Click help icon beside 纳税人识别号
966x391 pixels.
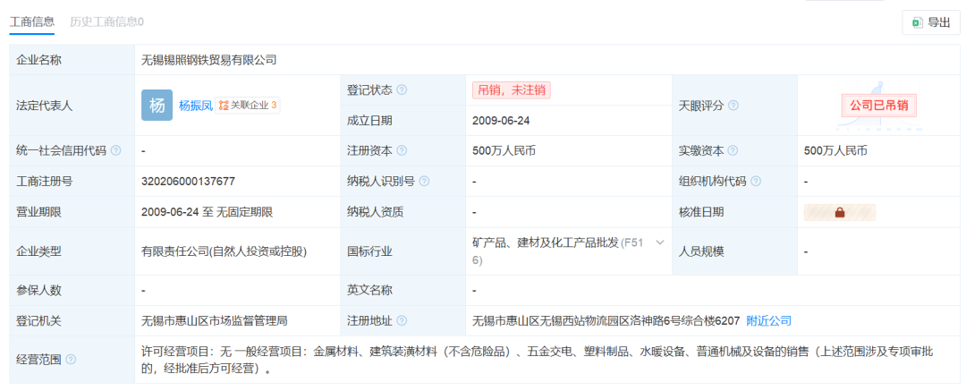424,182
